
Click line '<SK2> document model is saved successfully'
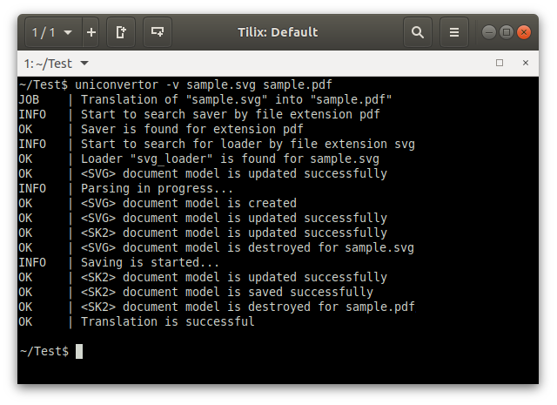pos(227,293)
